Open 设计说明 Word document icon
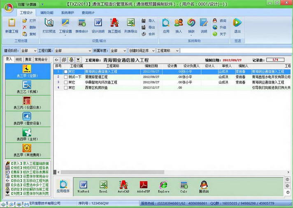Viewport: 293px width, 208px height. click(x=98, y=22)
